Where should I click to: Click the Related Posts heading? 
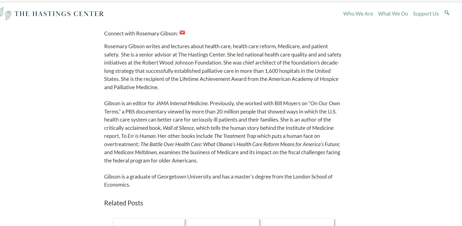click(x=124, y=203)
